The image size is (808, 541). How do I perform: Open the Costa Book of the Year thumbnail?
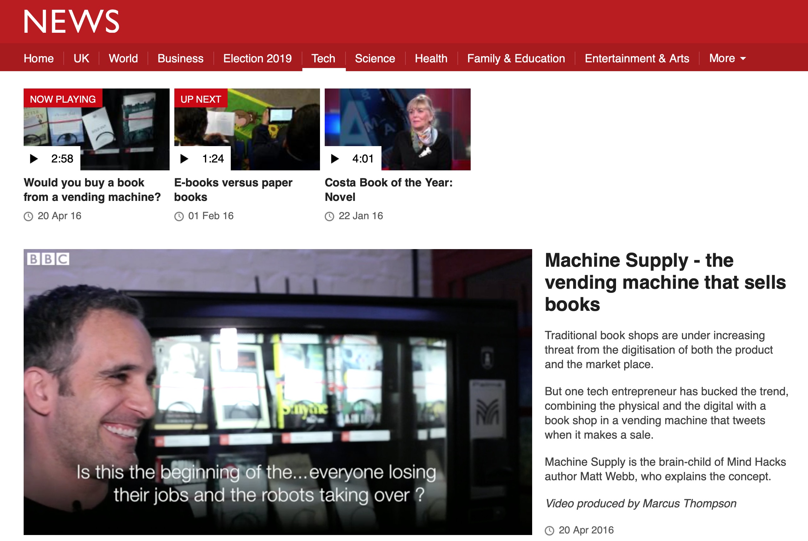tap(398, 129)
